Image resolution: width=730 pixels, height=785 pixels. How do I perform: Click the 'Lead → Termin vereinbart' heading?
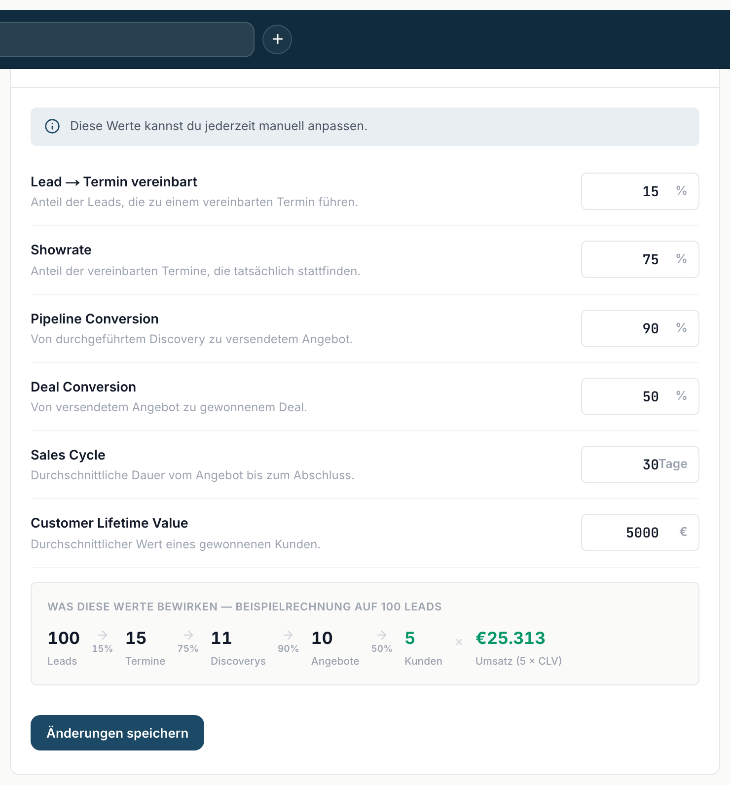114,182
